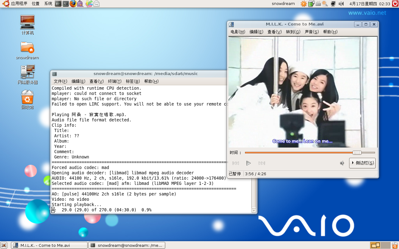
Task: Click the battery power manager icon
Action: [311, 4]
